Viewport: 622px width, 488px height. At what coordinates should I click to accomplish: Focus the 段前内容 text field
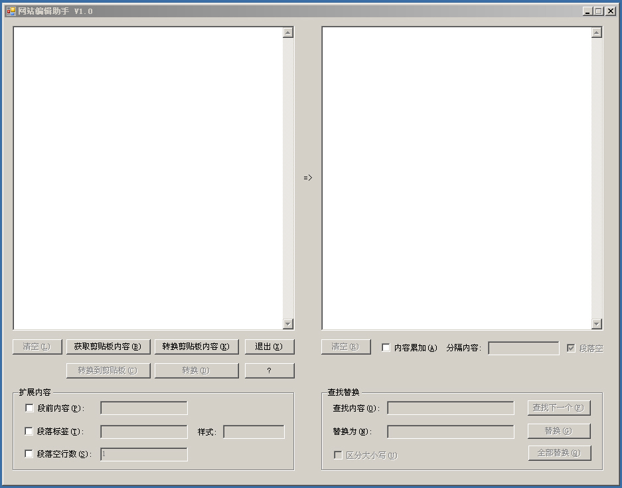click(x=144, y=408)
